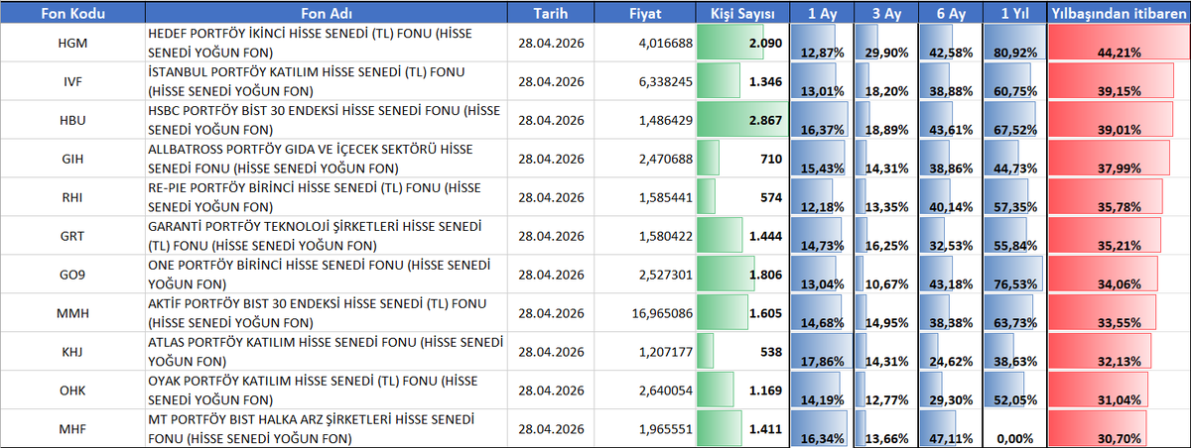The height and width of the screenshot is (448, 1191).
Task: Click the AKTİF PORTFÖY BIST 30 fund name
Action: click(x=326, y=312)
